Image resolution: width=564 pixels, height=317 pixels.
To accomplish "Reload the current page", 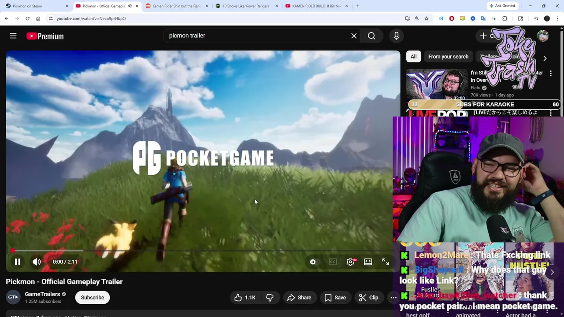I will coord(27,18).
